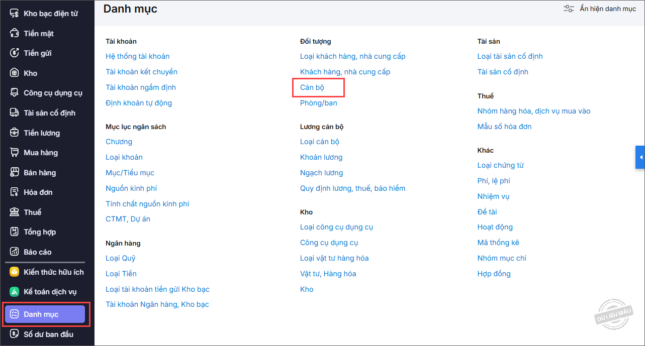The image size is (645, 346).
Task: Click the green Kế toán dịch vụ icon
Action: coord(15,292)
